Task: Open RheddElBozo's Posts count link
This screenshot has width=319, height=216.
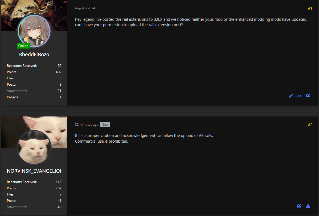Action: 34,85
